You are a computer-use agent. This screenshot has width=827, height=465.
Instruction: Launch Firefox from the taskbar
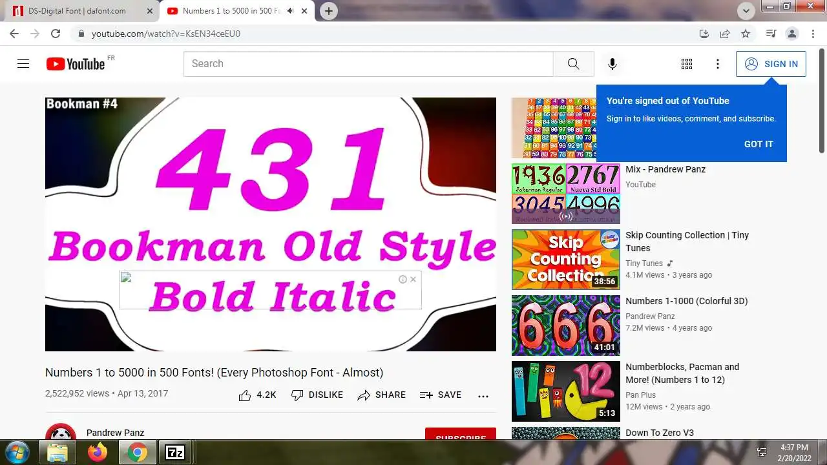point(98,453)
